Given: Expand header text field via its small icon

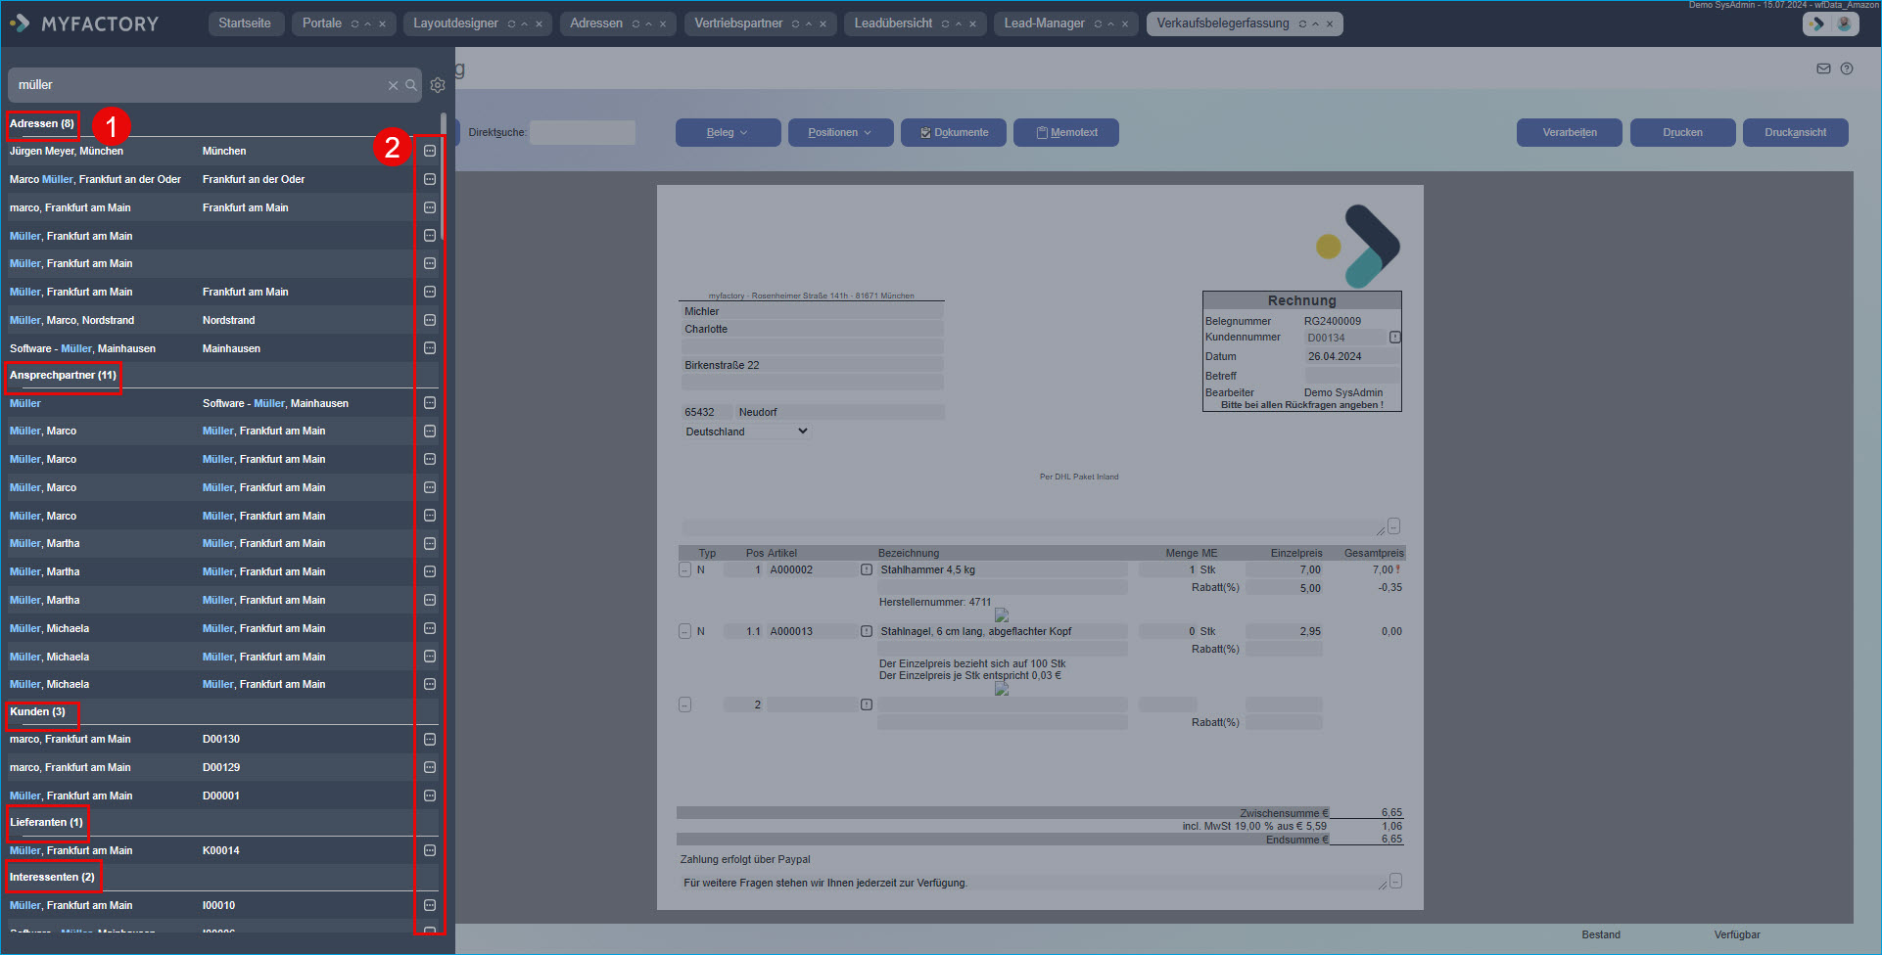Looking at the screenshot, I should pos(1394,526).
